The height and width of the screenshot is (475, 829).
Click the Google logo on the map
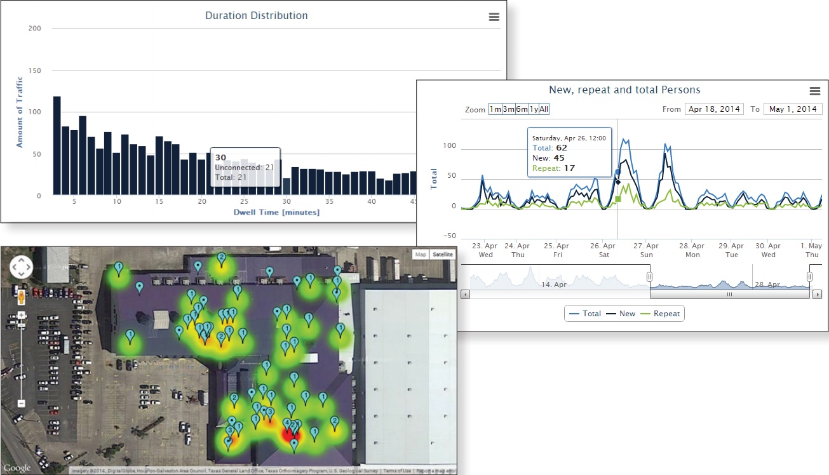(x=17, y=468)
